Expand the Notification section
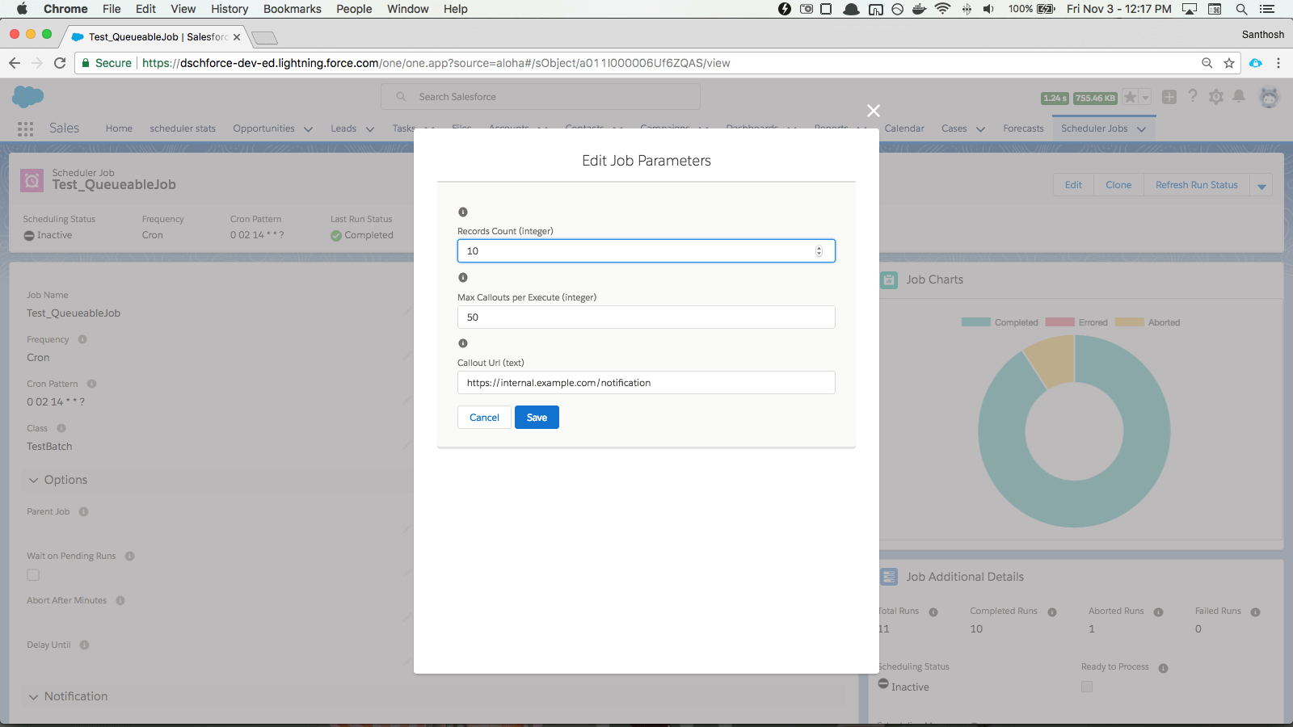Image resolution: width=1293 pixels, height=727 pixels. click(33, 696)
